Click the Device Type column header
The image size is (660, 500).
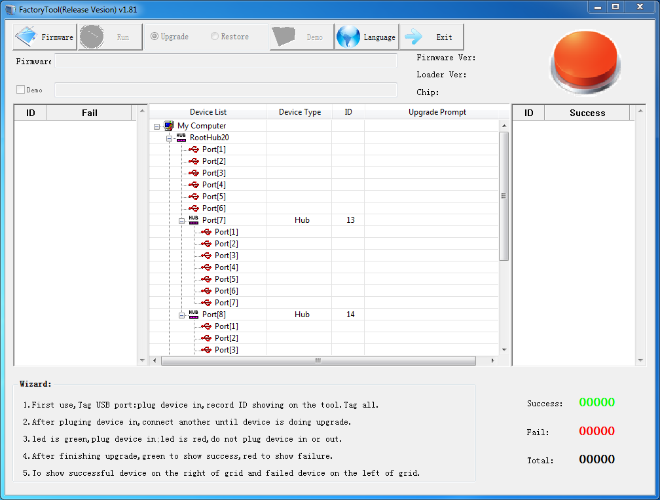(299, 112)
